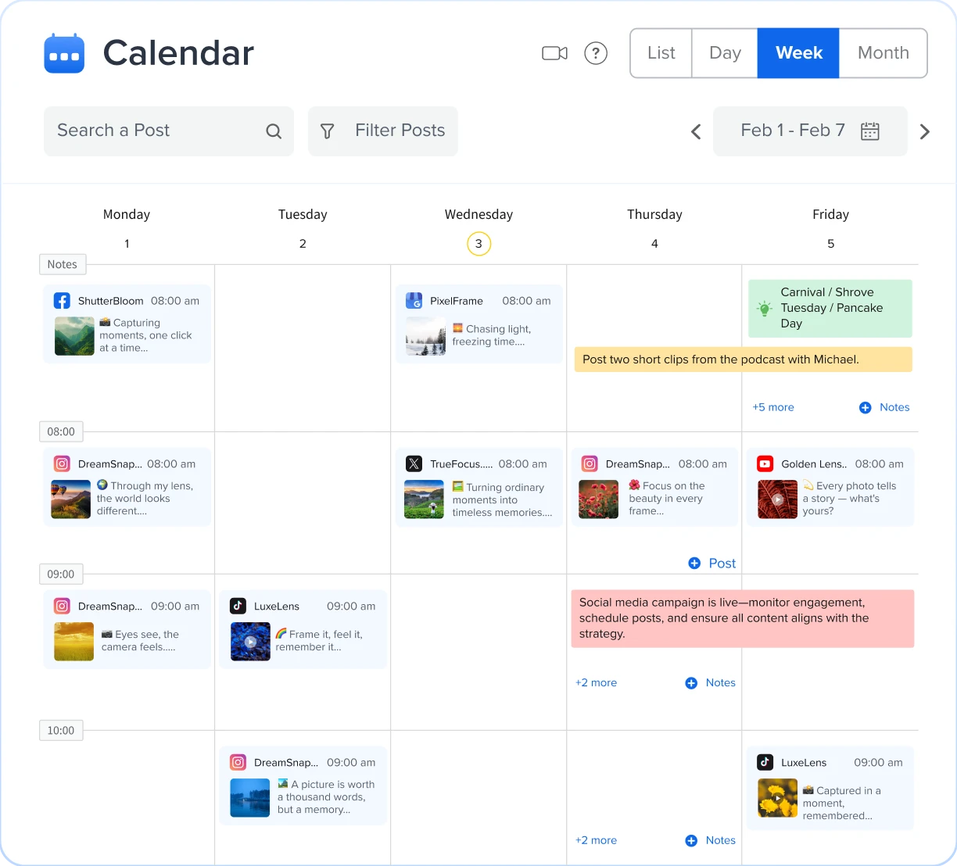This screenshot has width=957, height=866.
Task: Click the TikTok icon on Tuesday's LuxeLens post
Action: click(x=238, y=606)
